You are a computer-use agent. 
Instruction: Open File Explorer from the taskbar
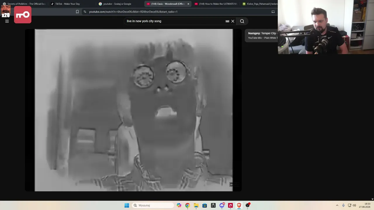[196, 205]
